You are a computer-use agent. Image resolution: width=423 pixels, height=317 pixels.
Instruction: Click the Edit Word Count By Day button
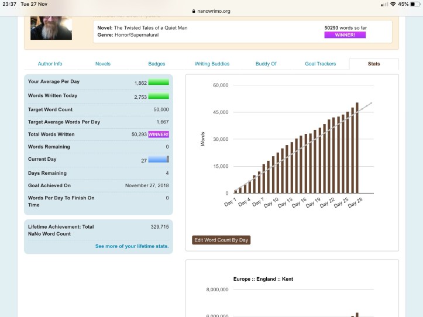point(221,240)
